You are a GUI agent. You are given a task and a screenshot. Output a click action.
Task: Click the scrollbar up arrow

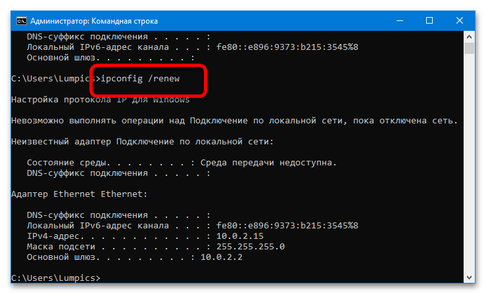[x=468, y=35]
